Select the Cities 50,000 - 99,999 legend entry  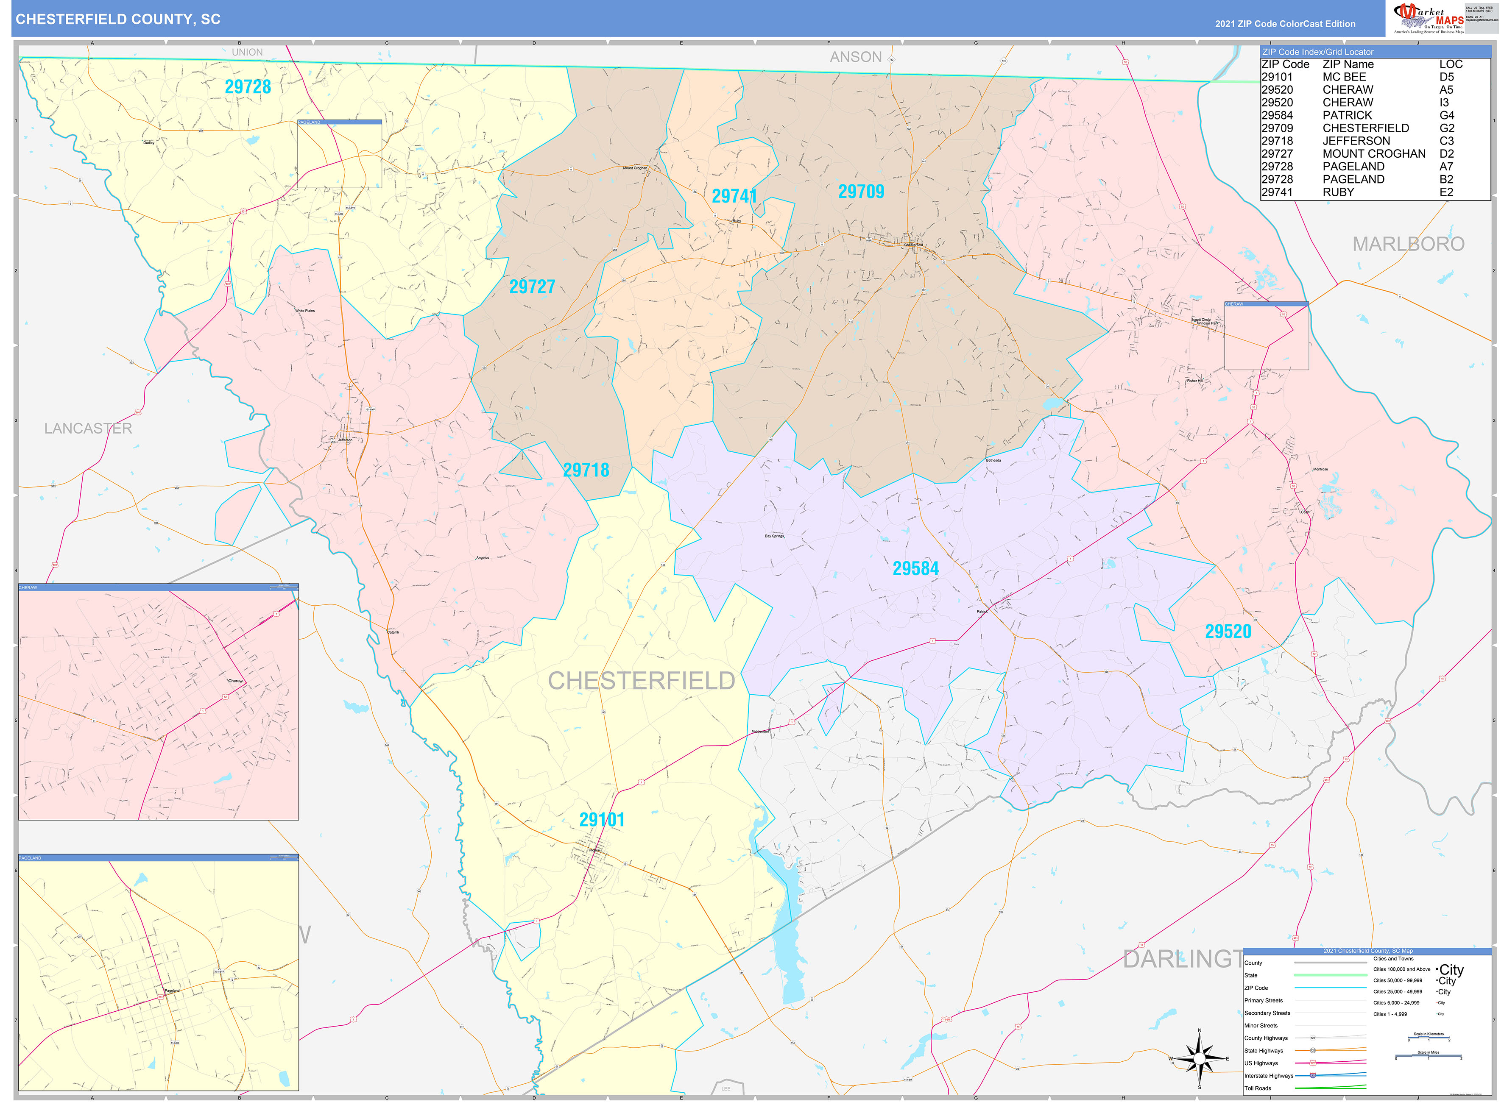1415,981
